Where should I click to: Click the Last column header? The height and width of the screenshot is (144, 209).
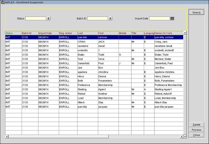(88, 33)
